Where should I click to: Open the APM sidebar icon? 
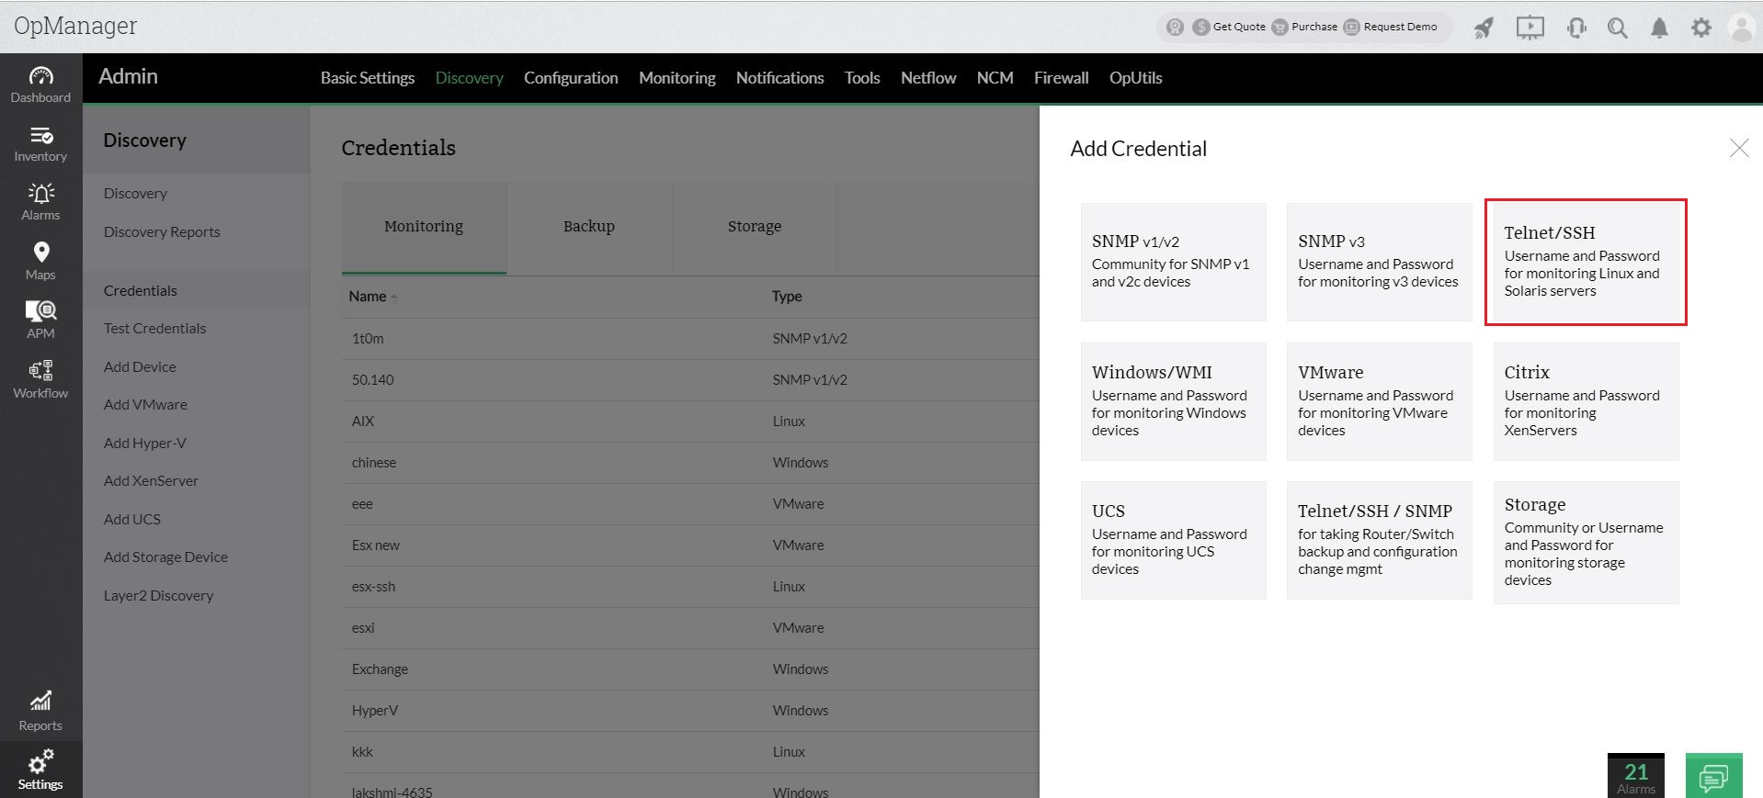point(40,320)
